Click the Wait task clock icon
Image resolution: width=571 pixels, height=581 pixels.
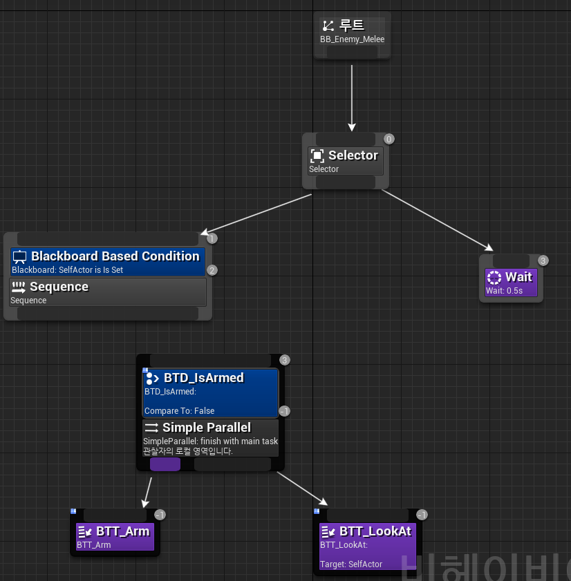click(494, 277)
